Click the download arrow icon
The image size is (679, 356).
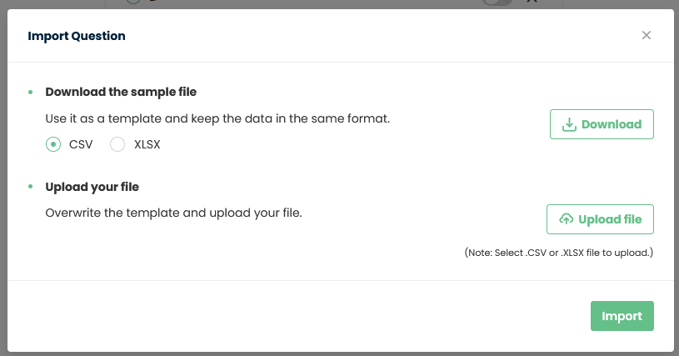[x=569, y=125]
